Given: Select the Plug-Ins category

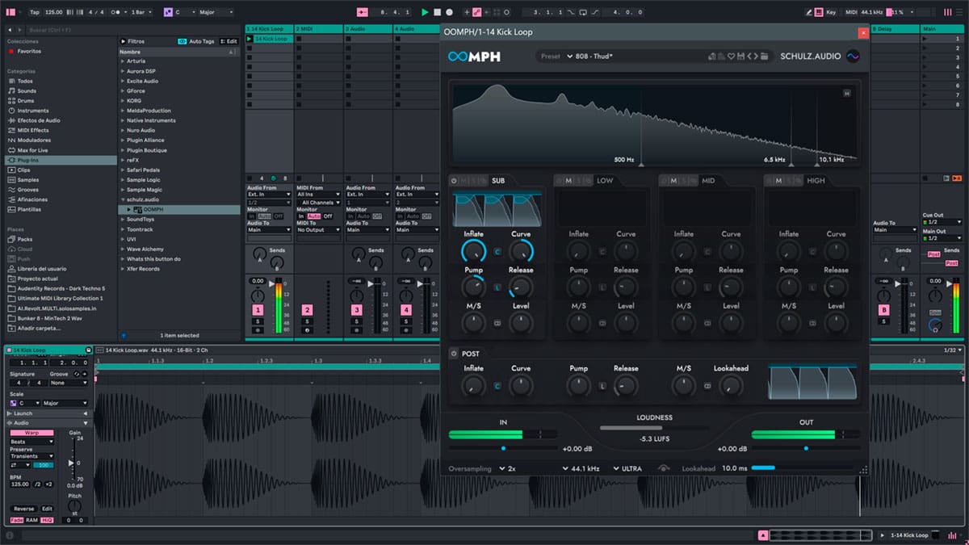Looking at the screenshot, I should click(x=61, y=160).
